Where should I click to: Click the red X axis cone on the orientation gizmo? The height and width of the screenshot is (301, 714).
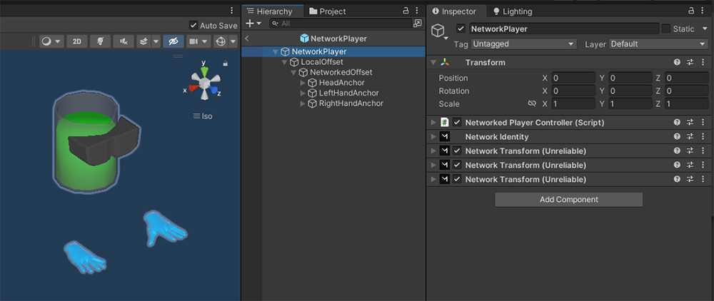(x=193, y=88)
